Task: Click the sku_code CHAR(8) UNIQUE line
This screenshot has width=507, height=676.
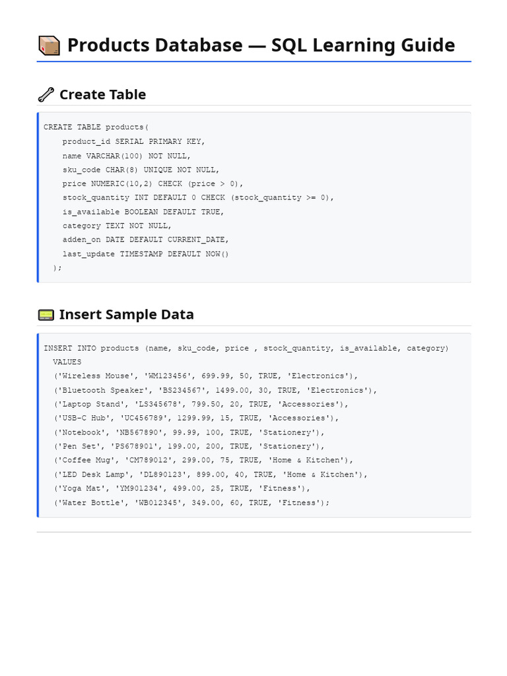Action: point(141,170)
